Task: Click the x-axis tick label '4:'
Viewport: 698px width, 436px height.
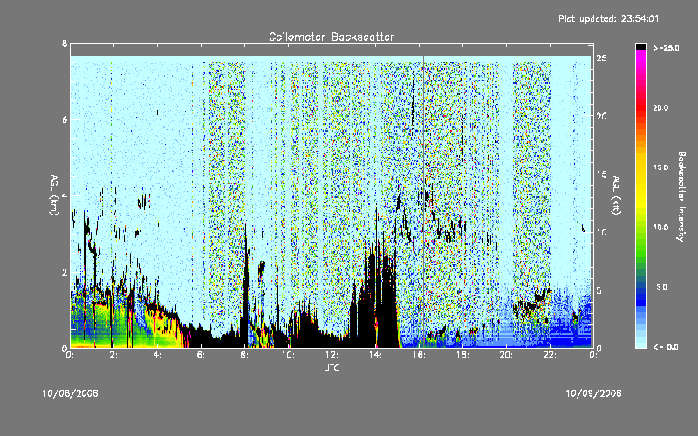Action: tap(157, 355)
